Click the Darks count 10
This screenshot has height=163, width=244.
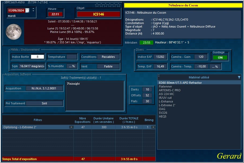147,89
